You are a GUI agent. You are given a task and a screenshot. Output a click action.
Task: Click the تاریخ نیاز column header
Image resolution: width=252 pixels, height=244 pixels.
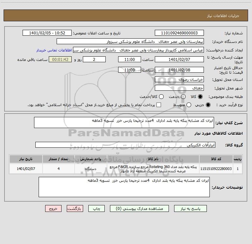(x=26, y=159)
